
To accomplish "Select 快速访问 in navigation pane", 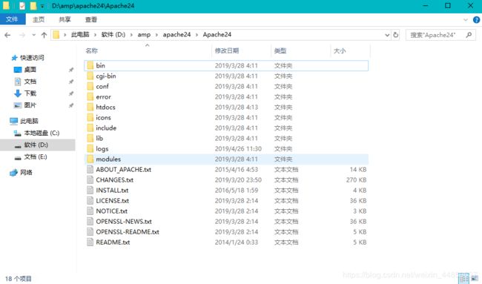I will [x=32, y=58].
